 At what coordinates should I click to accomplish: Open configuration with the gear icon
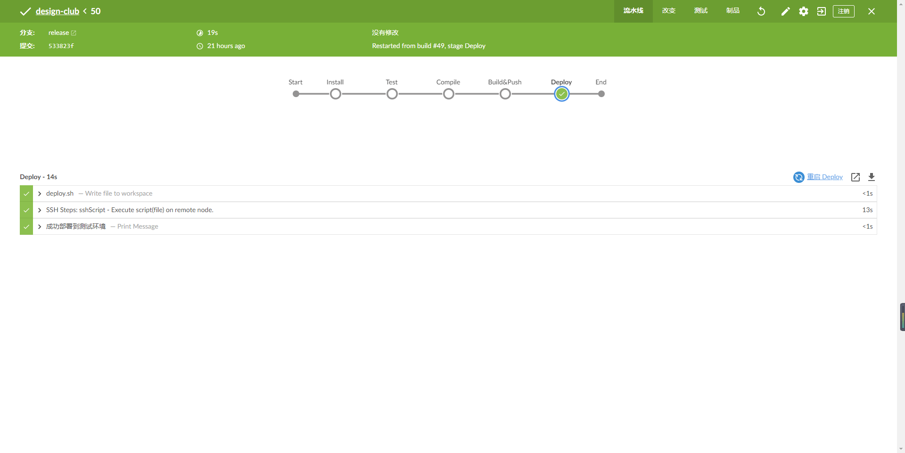point(804,11)
